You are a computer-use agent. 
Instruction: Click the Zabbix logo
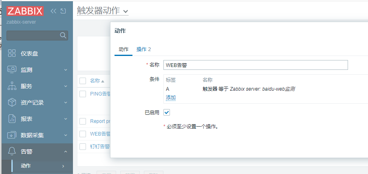(25, 11)
